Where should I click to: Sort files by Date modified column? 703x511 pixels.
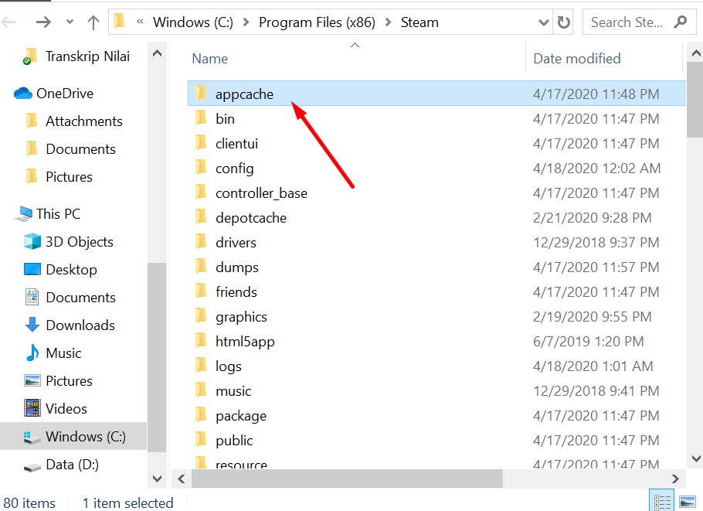576,59
